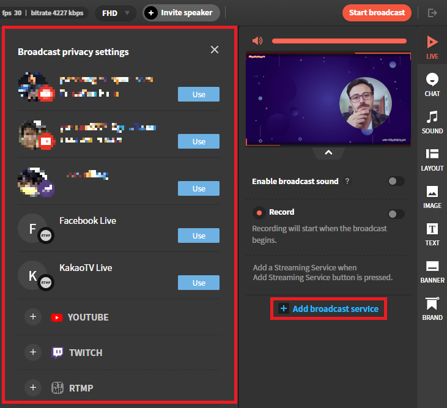Click the Start broadcast button
This screenshot has width=447, height=408.
pyautogui.click(x=377, y=13)
